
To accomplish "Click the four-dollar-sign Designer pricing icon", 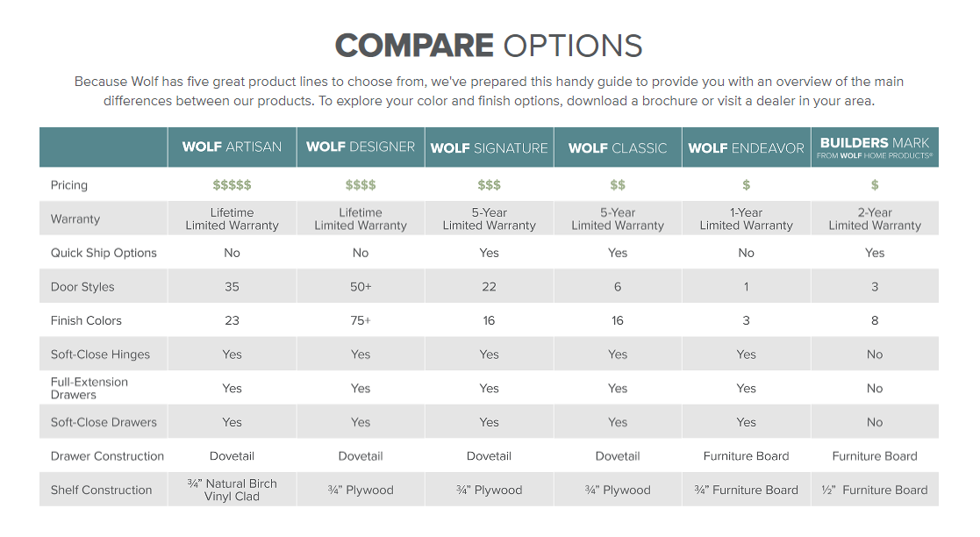I will pos(361,185).
